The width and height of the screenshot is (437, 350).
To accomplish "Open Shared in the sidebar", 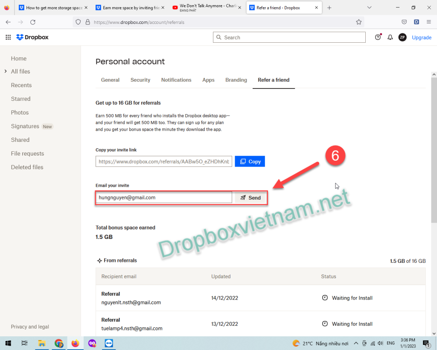I will (20, 140).
